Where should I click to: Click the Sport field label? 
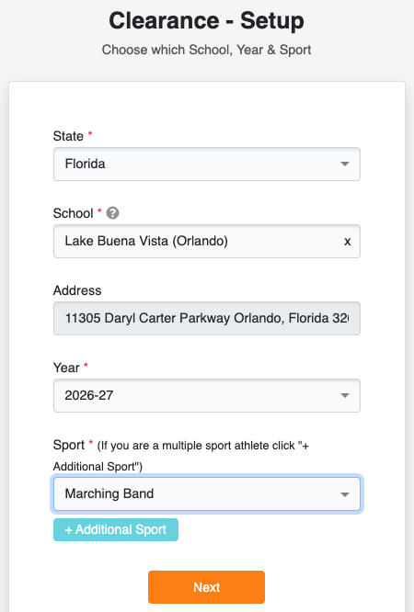coord(69,445)
